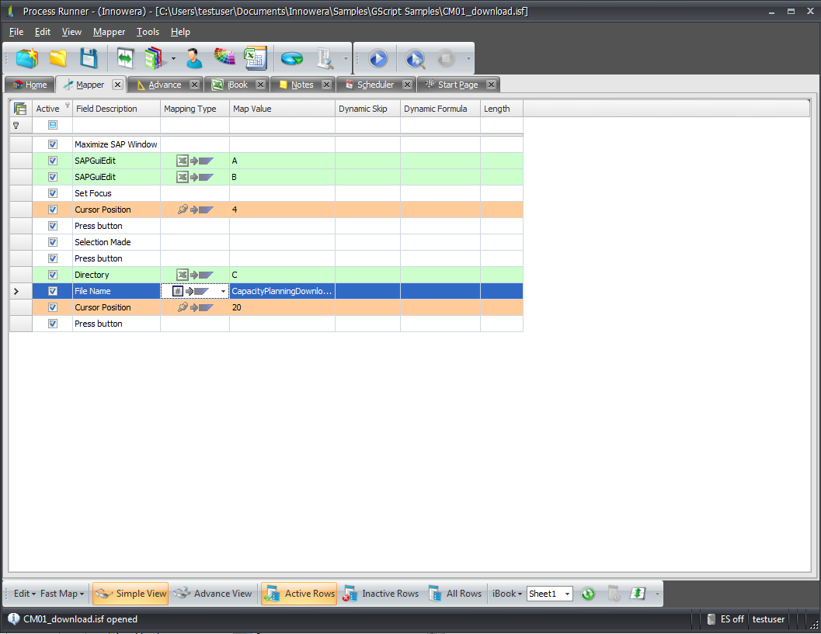Screen dimensions: 821x634
Task: Expand the Fast Map dropdown
Action: click(62, 594)
